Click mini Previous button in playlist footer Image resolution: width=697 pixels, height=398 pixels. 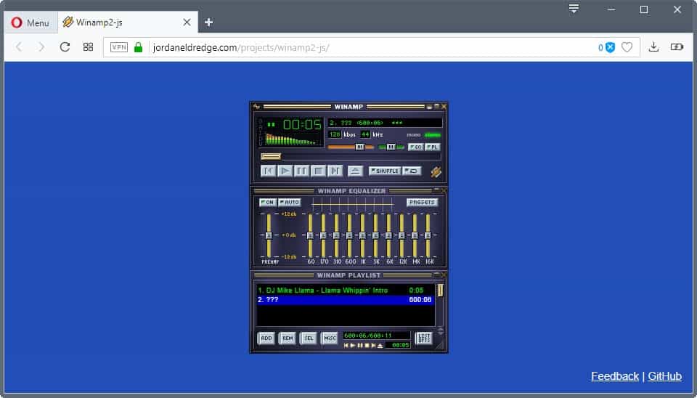(346, 346)
